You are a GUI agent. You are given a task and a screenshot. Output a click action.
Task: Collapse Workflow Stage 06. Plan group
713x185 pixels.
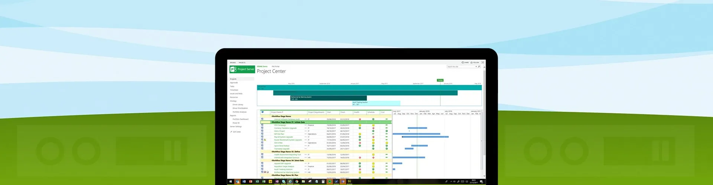[271, 175]
